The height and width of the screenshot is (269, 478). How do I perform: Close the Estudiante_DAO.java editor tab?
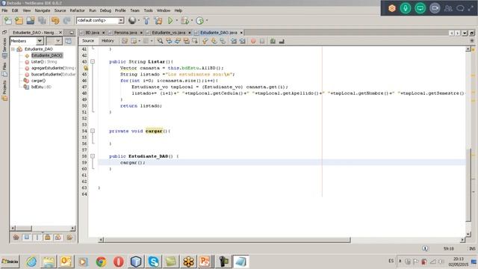tap(241, 32)
